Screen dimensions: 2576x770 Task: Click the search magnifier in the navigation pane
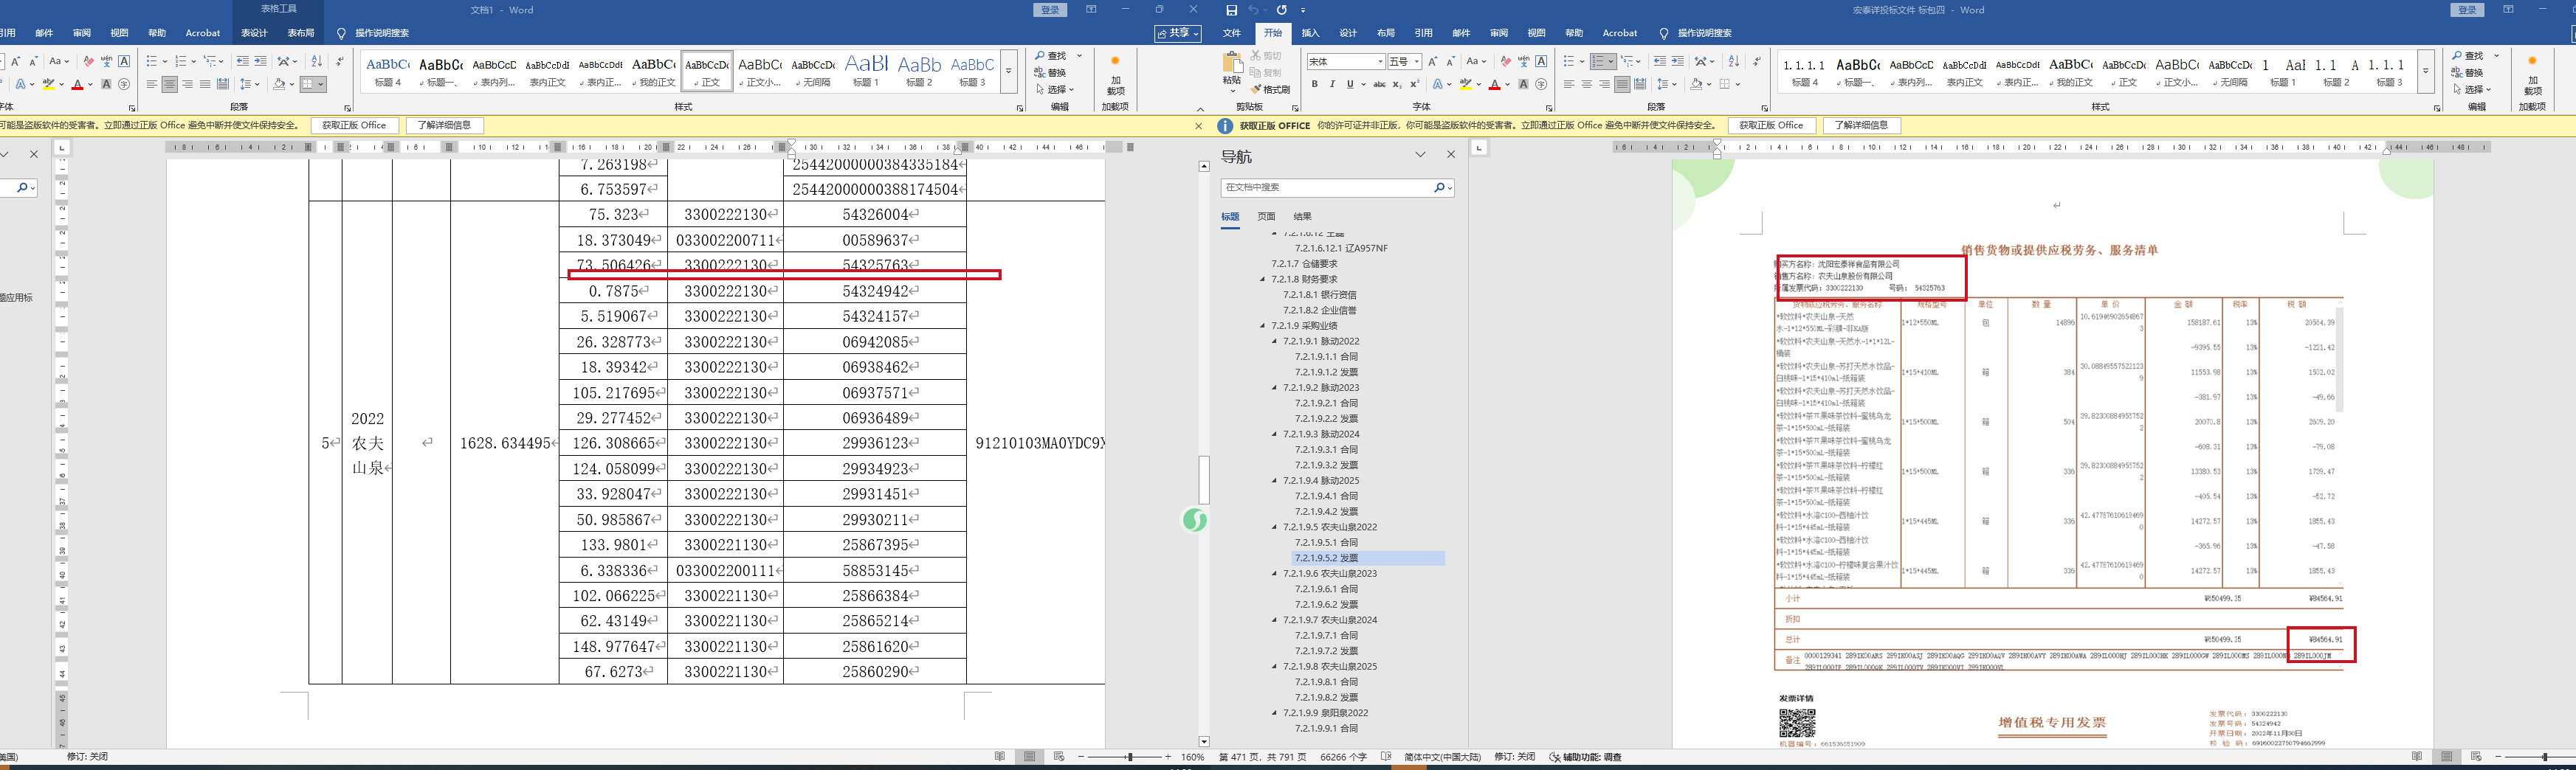(x=1439, y=188)
